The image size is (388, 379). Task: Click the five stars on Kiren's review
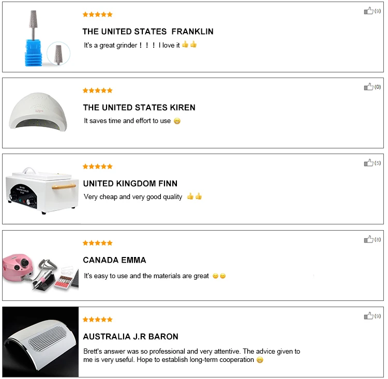(x=97, y=90)
